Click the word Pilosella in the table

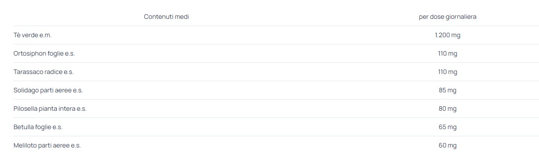point(25,109)
